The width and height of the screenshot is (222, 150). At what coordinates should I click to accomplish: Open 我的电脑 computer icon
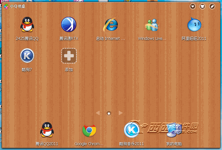(x=174, y=130)
